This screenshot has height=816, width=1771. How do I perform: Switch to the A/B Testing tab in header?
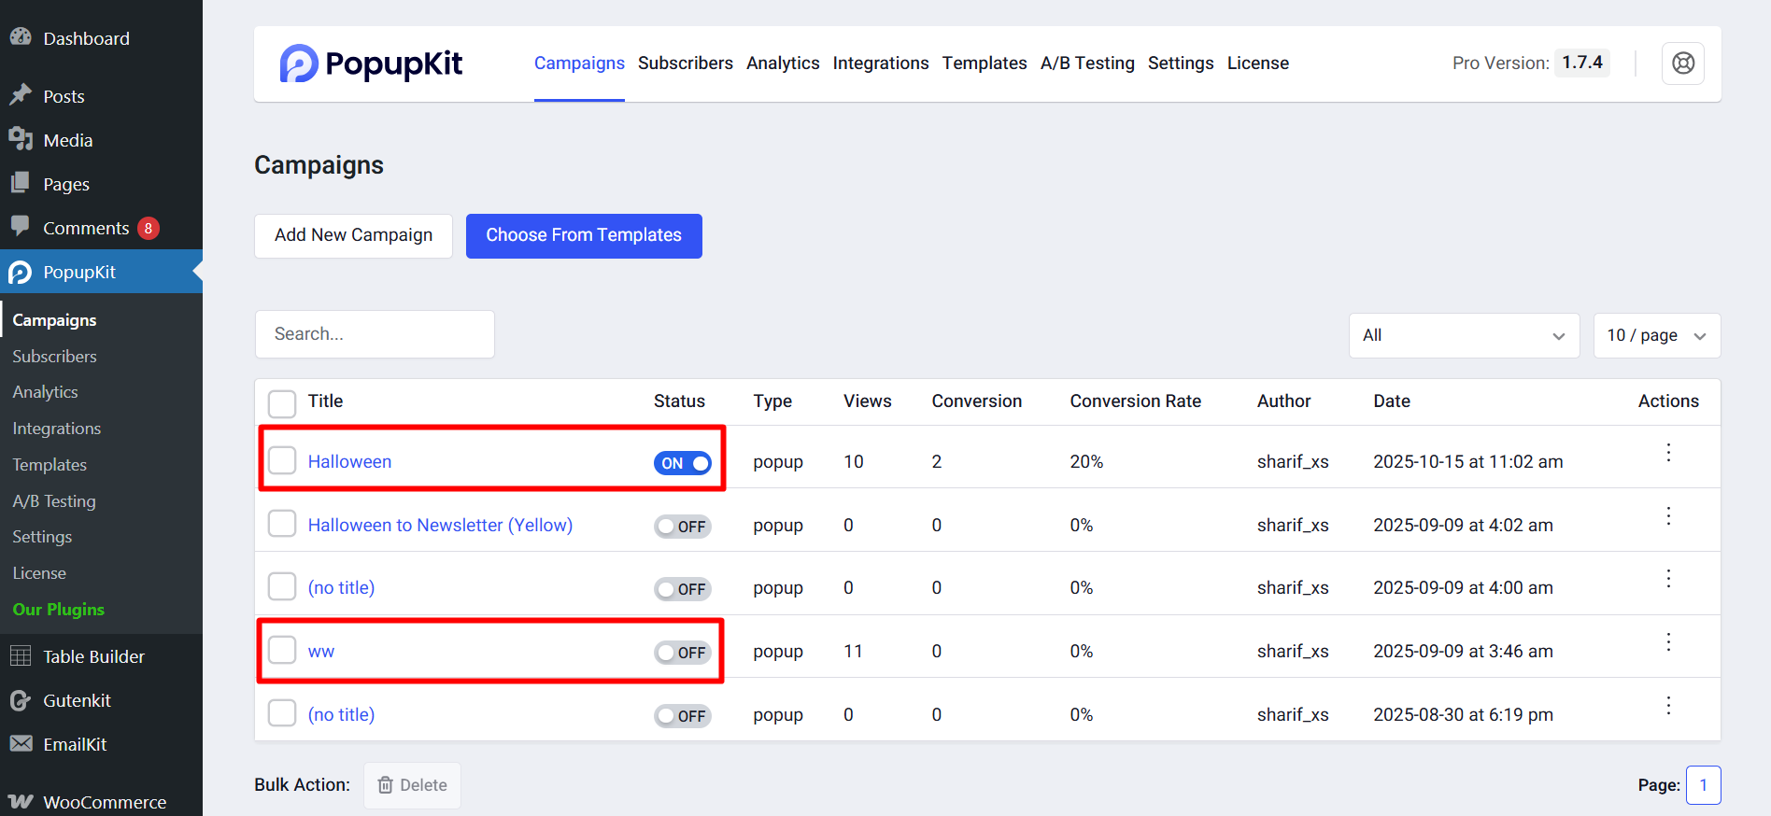1087,63
